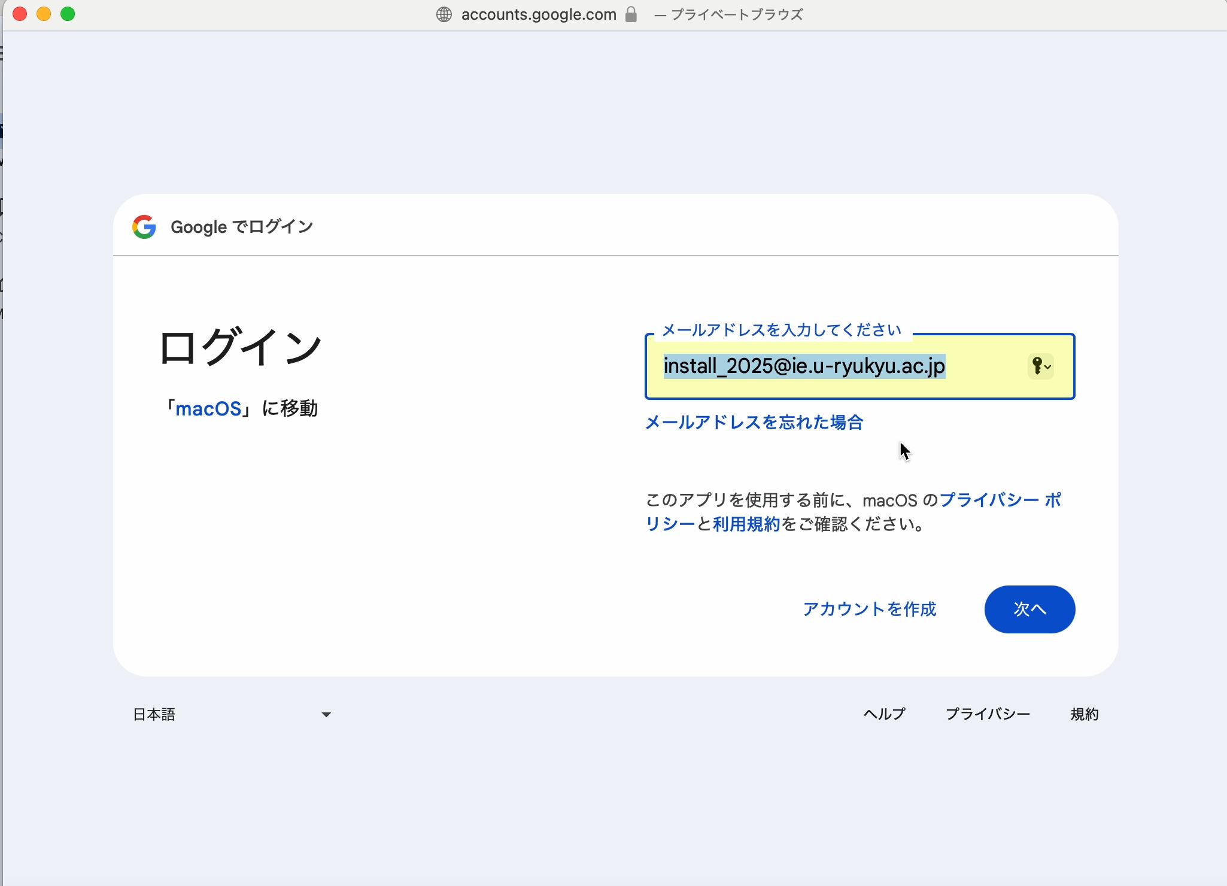
Task: Minimize the window with the yellow button
Action: pyautogui.click(x=44, y=14)
